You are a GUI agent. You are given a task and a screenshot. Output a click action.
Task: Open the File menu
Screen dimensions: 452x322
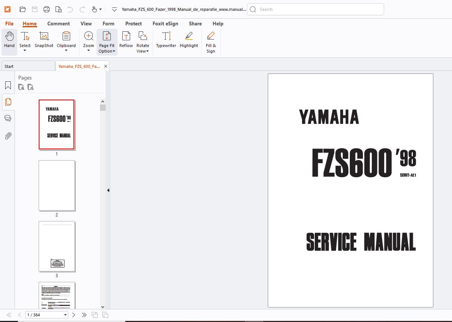tap(9, 24)
